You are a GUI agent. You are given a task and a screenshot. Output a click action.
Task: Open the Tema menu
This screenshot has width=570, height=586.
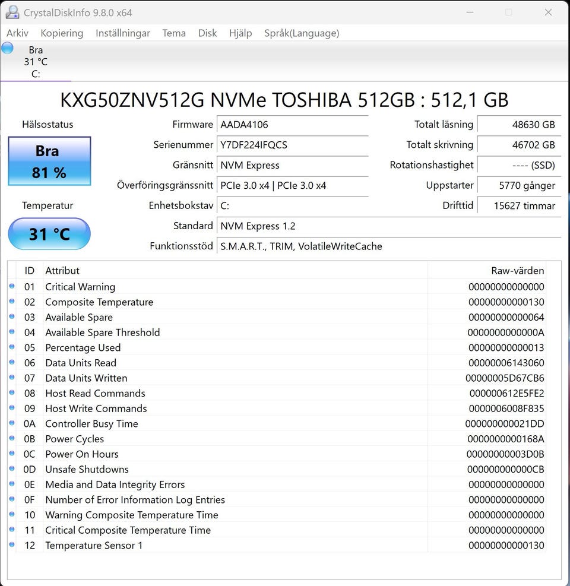click(174, 33)
